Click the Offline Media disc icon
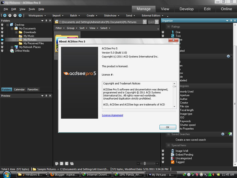Viewport: 237px width, 178px height. (x=12, y=51)
